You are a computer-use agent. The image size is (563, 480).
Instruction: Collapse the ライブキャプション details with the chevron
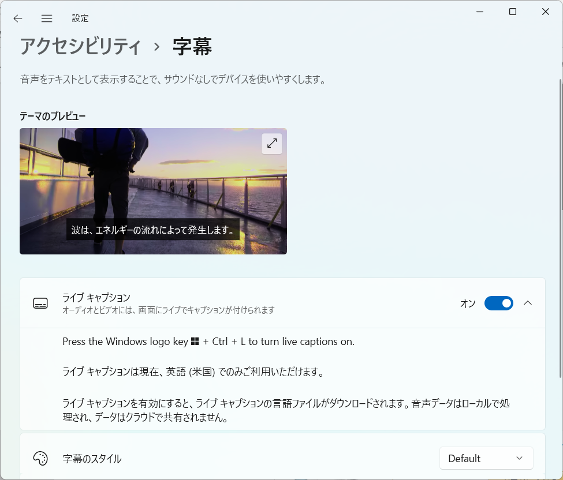pos(527,303)
